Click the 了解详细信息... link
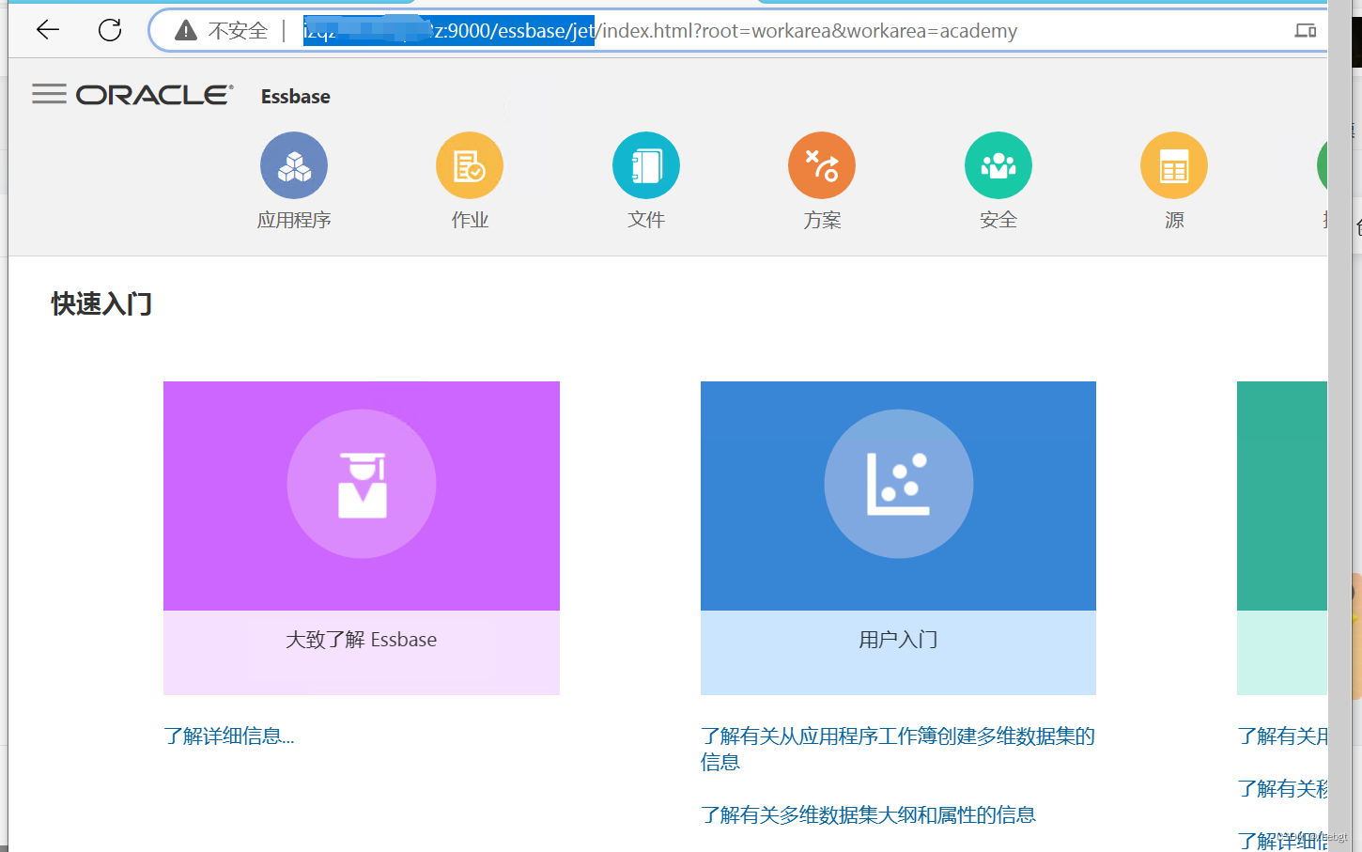 coord(228,736)
